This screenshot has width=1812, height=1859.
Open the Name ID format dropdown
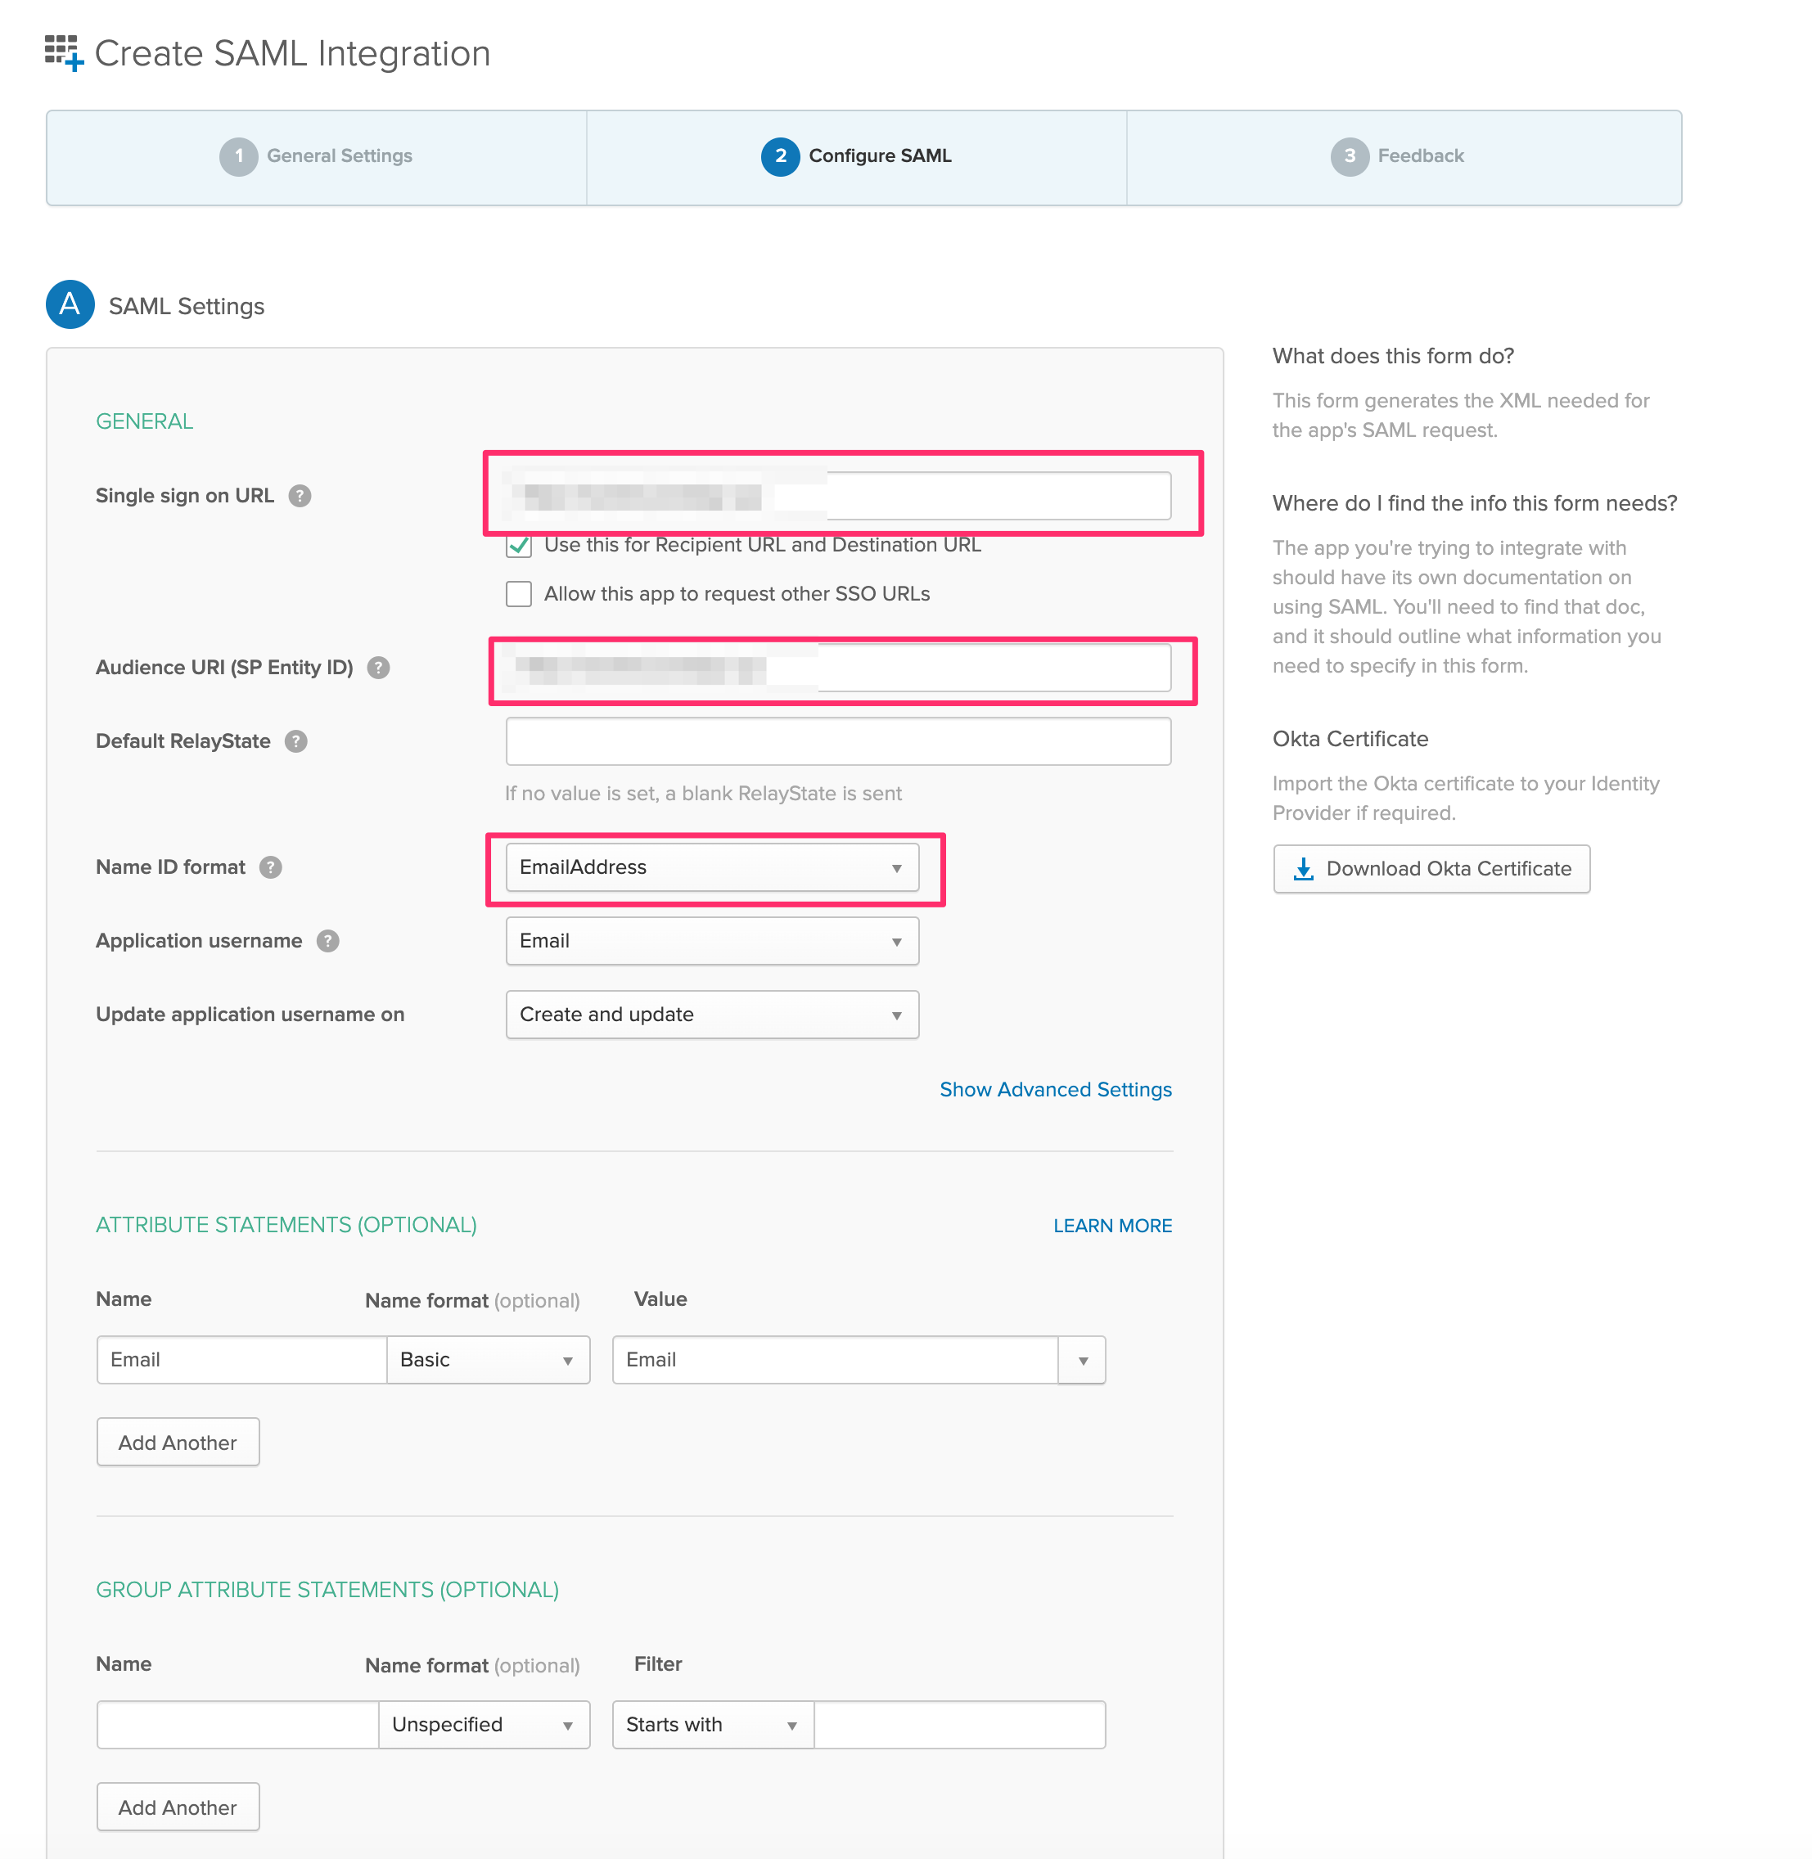click(x=712, y=867)
